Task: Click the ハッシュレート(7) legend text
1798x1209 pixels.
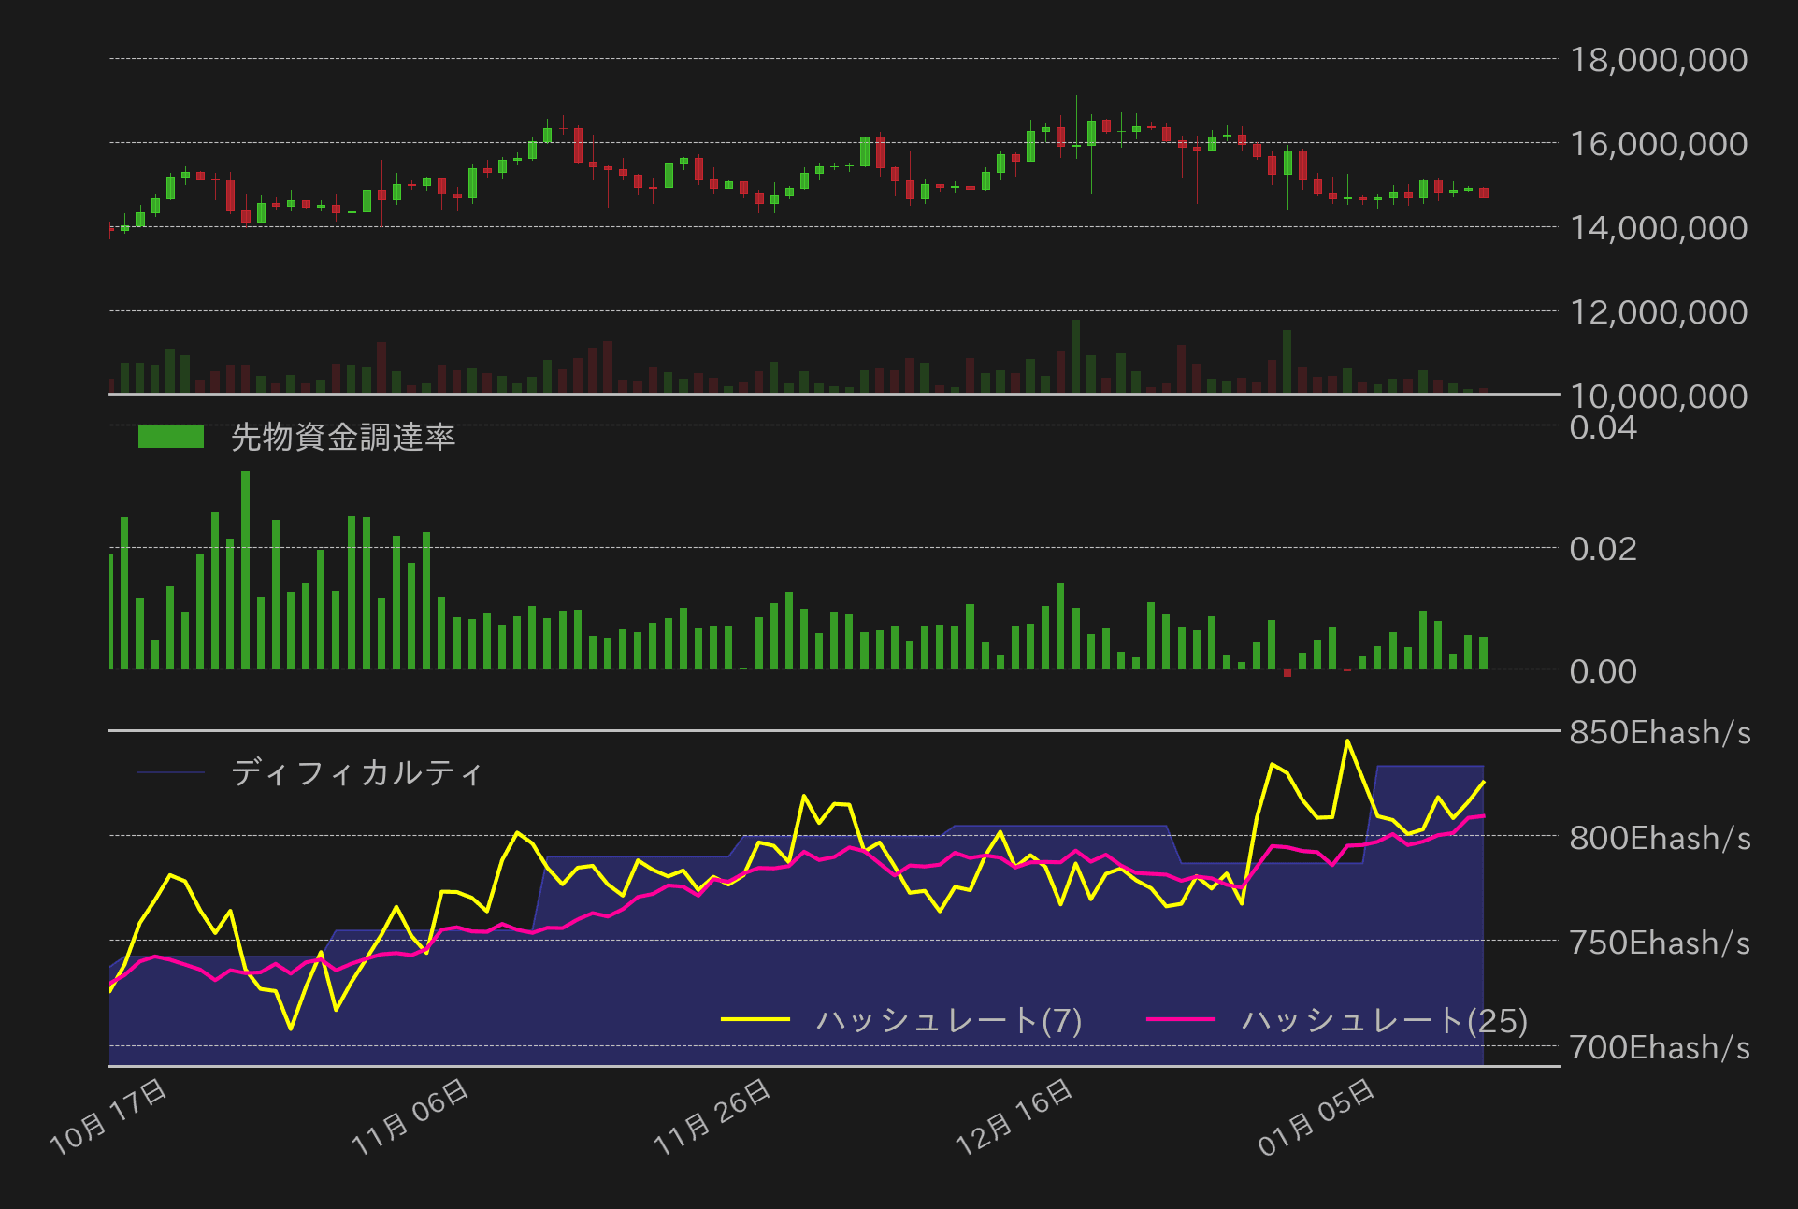Action: 948,1020
